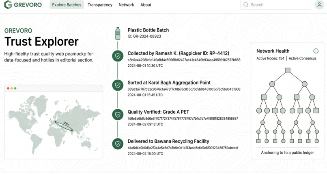Click the shield check beside Delivered to Bawana

pyautogui.click(x=118, y=144)
